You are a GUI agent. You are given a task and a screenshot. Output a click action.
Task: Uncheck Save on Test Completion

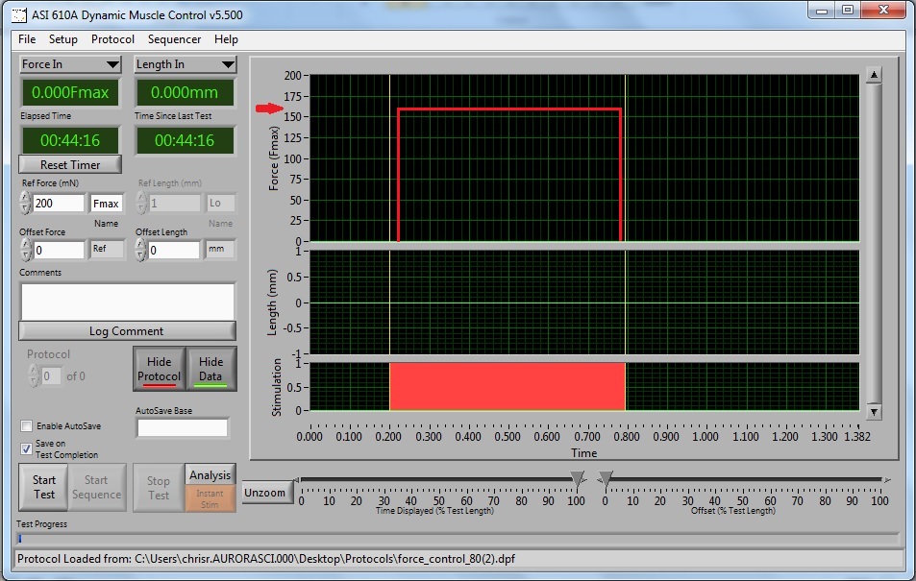tap(26, 448)
